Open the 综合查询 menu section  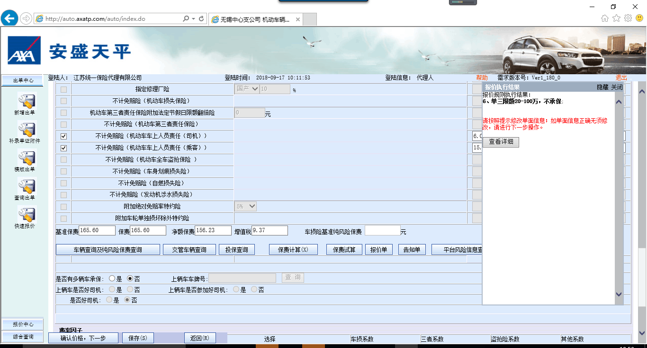[23, 337]
